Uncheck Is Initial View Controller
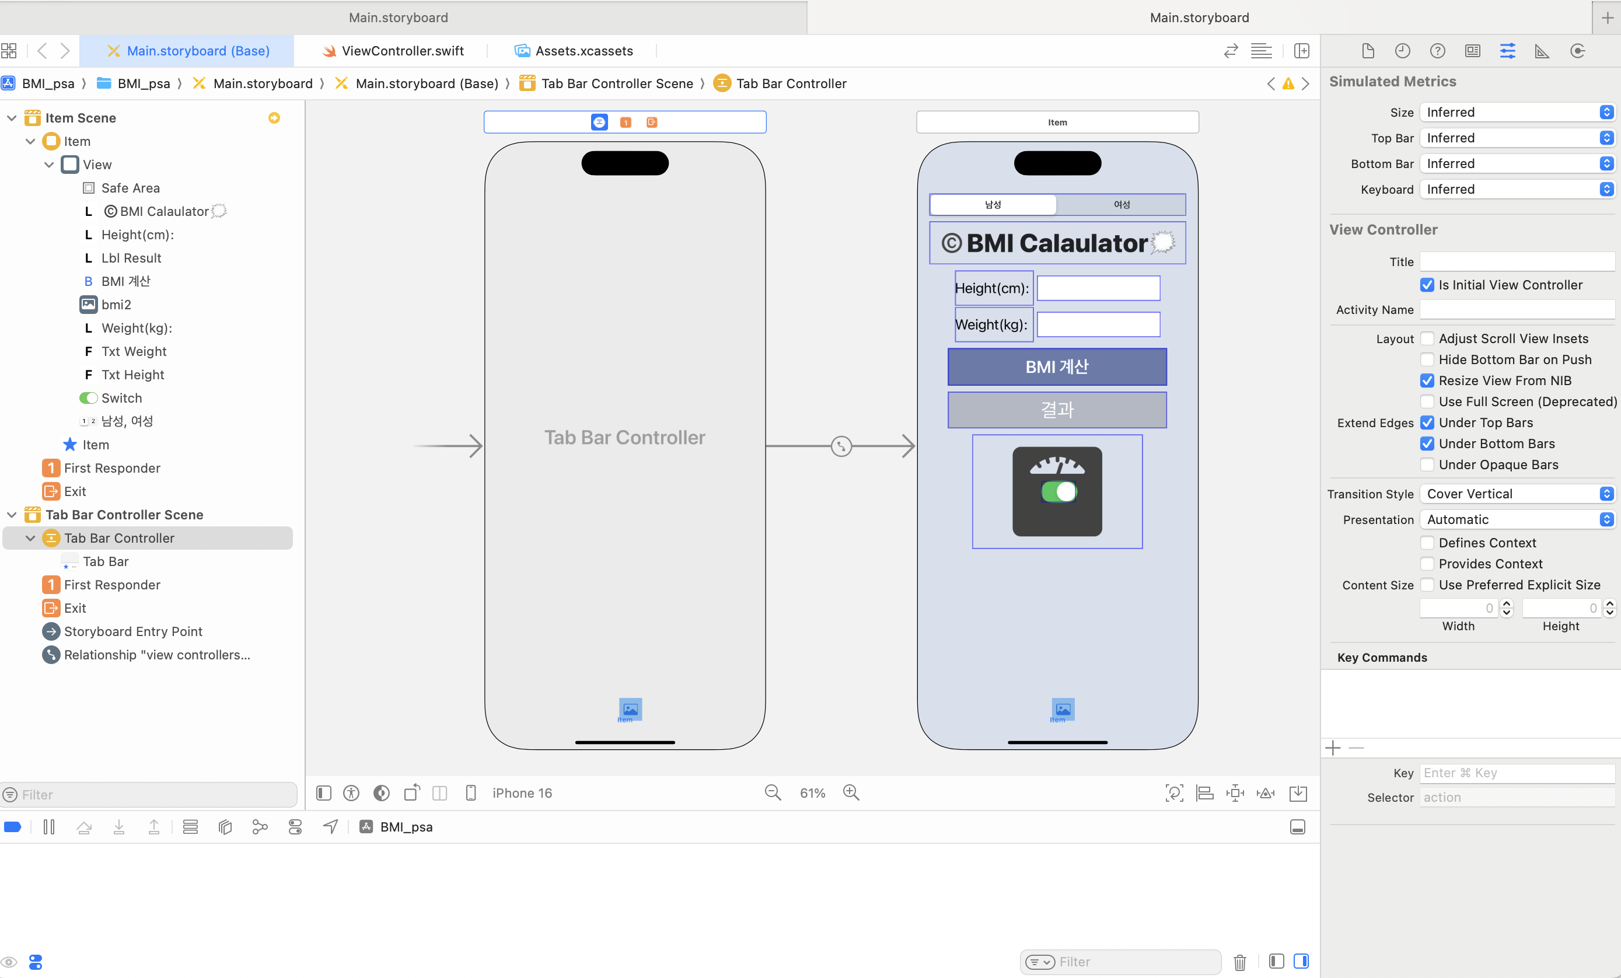Viewport: 1621px width, 978px height. tap(1427, 285)
